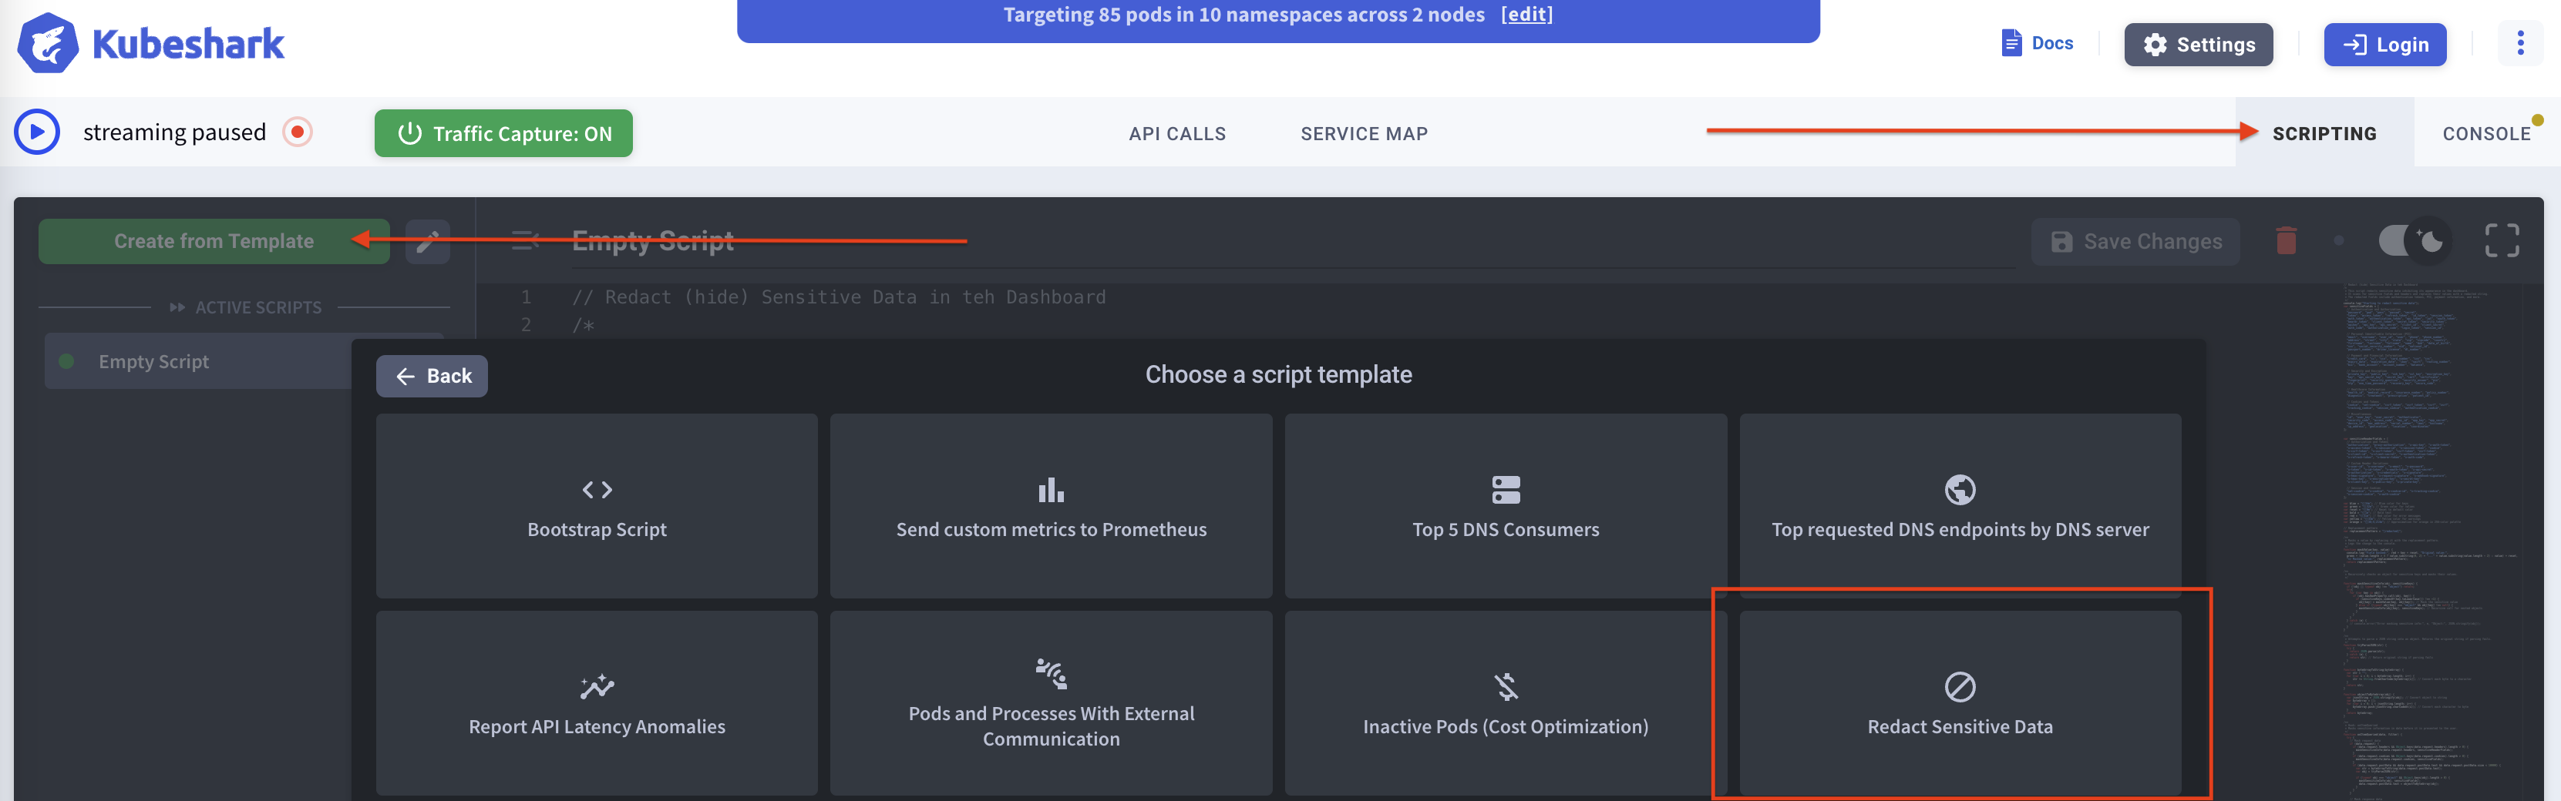2561x801 pixels.
Task: Open the Docs link
Action: click(x=2037, y=44)
